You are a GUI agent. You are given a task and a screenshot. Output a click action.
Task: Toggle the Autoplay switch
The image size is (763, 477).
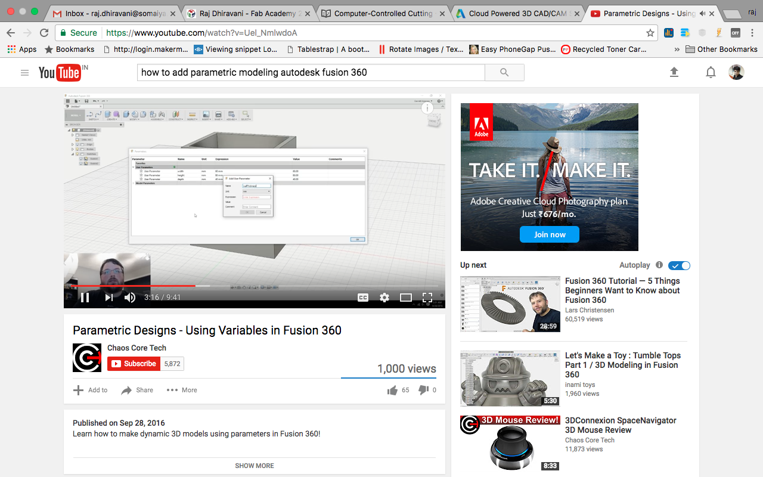coord(679,265)
